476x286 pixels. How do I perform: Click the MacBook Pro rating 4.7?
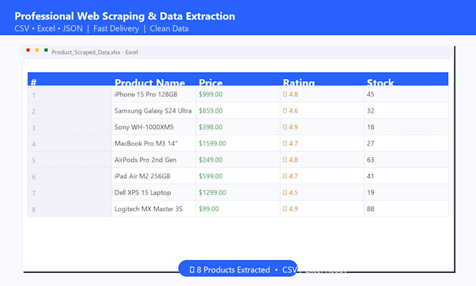pos(290,143)
